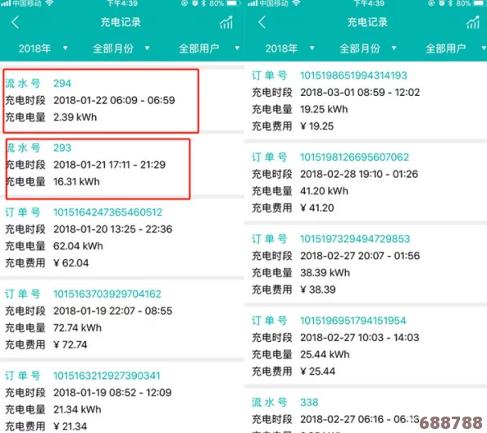Image resolution: width=487 pixels, height=433 pixels.
Task: Tap charging period 2018-02-27 20:07 - 01:56
Action: point(360,256)
